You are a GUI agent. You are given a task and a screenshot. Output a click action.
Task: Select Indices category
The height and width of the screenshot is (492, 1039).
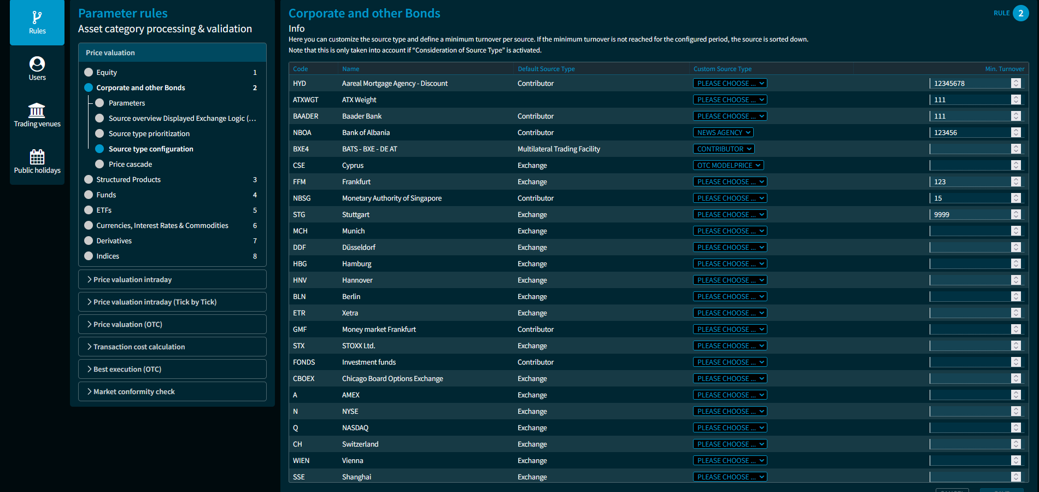[108, 256]
